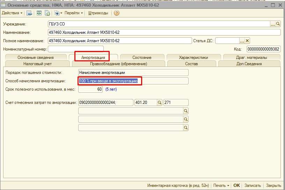Open the Печать dropdown
The width and height of the screenshot is (285, 190).
(x=221, y=185)
